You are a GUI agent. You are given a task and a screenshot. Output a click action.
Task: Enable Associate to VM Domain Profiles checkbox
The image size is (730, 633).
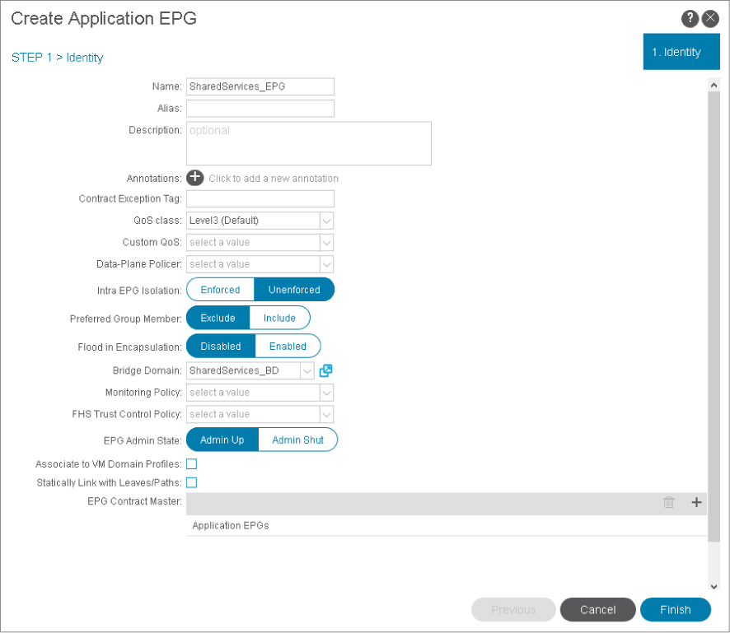192,464
